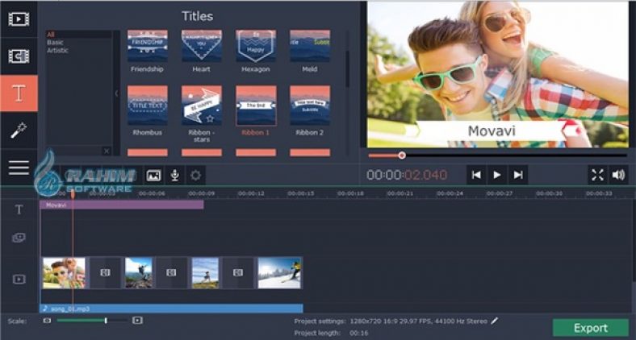Click the 00:00:21 ruler mark

400,193
